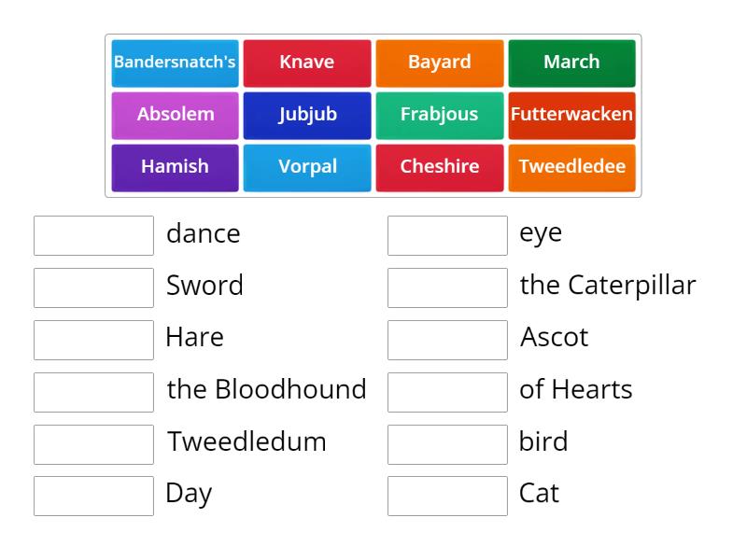Screen dimensions: 747x560
Task: Select the empty slot beside Cat
Action: [447, 496]
